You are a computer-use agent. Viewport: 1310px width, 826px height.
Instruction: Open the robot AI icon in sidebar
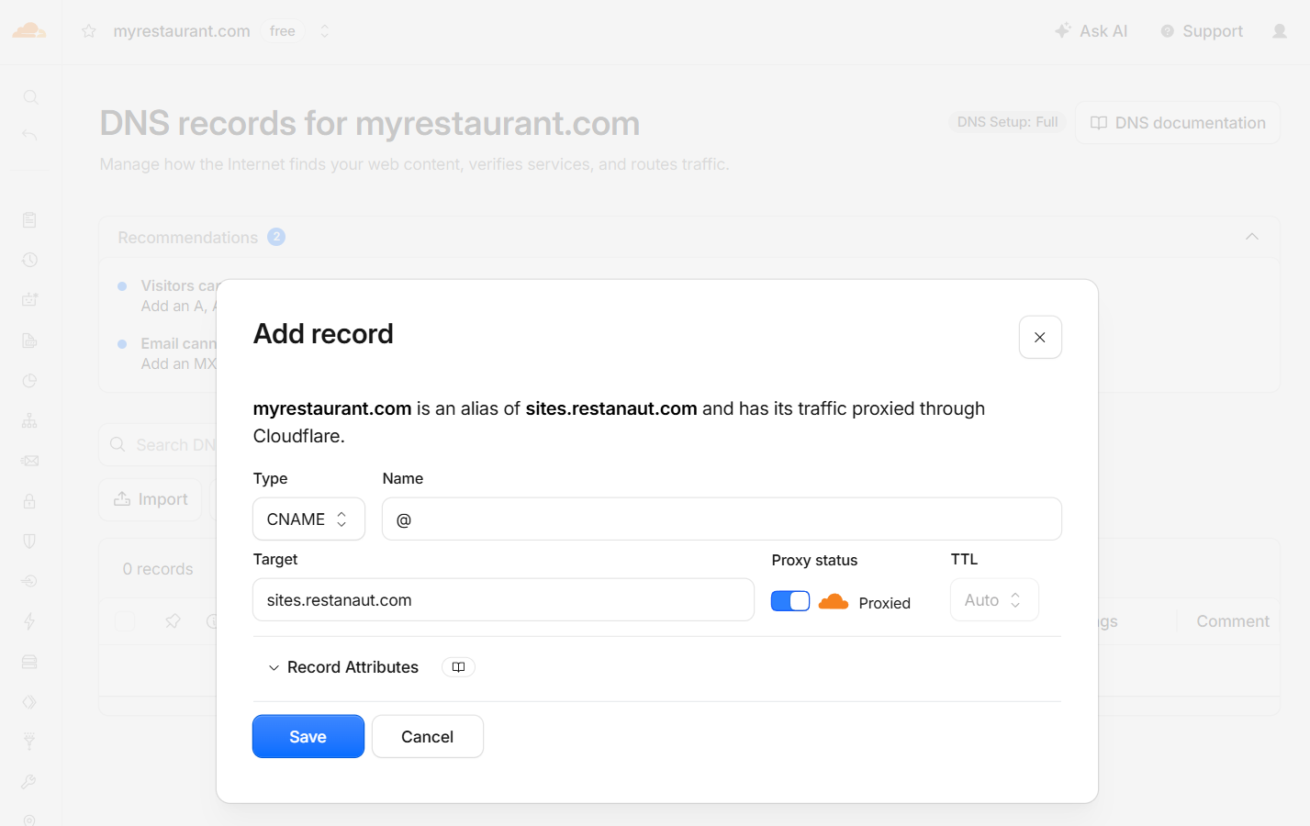click(x=29, y=299)
